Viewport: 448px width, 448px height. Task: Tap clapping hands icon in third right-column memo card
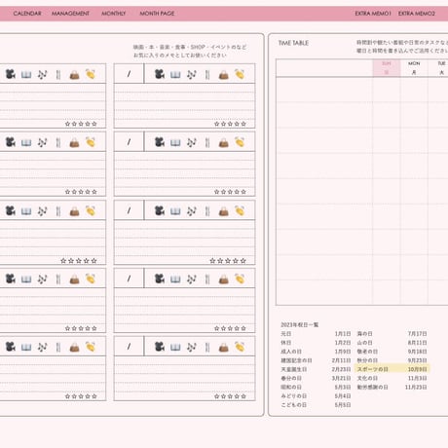[x=240, y=211]
